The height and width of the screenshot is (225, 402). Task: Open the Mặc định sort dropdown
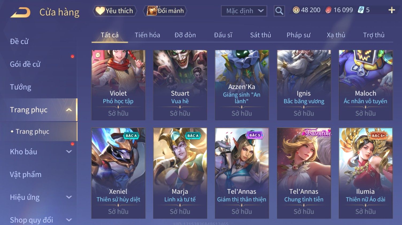(244, 11)
